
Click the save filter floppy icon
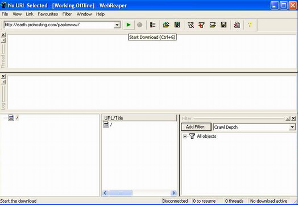223,24
